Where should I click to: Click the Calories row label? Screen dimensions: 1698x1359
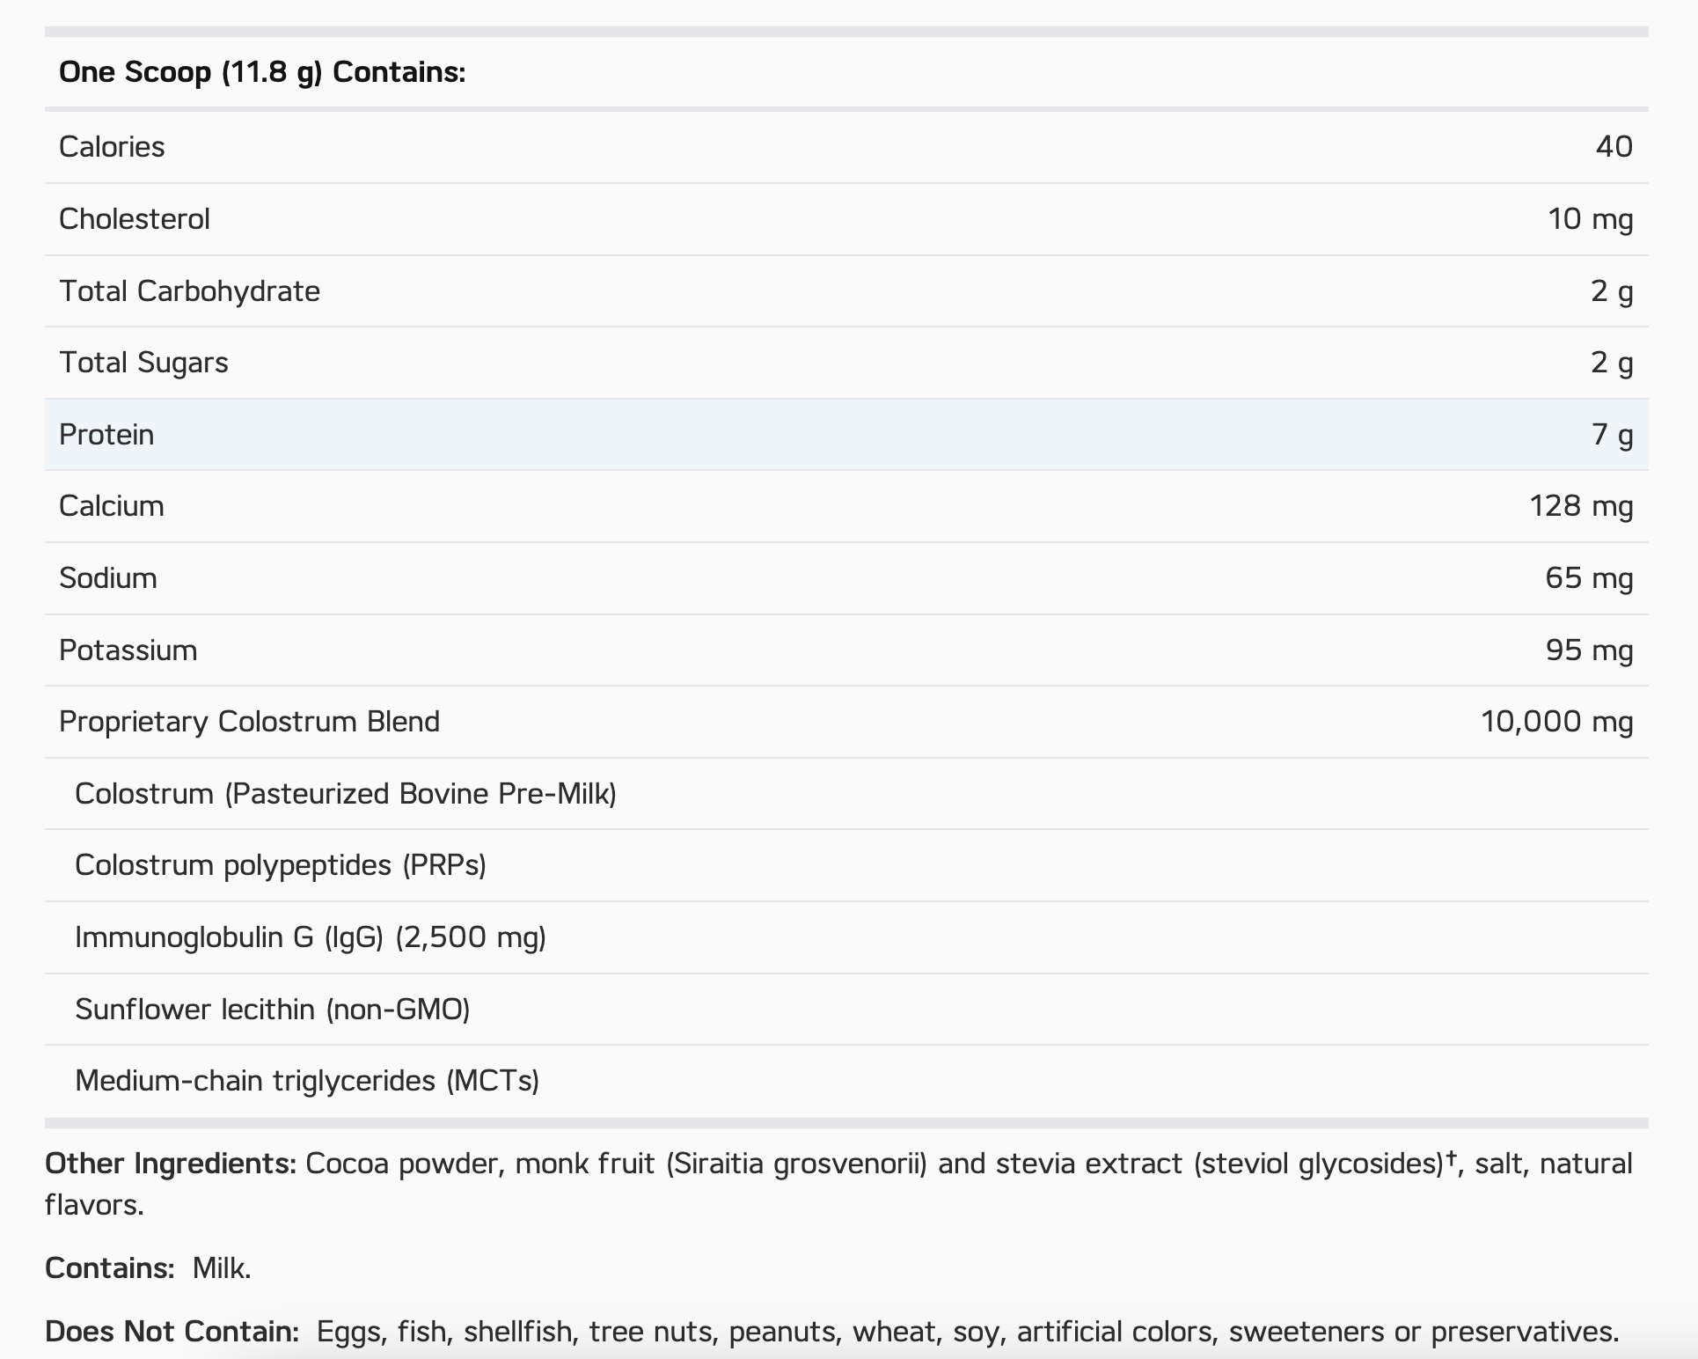[x=112, y=146]
